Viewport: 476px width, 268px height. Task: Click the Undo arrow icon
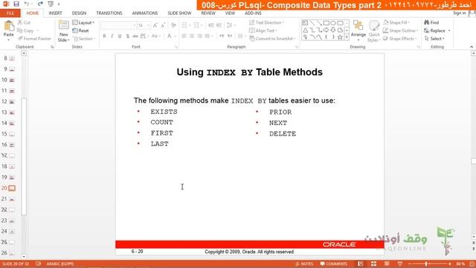27,4
